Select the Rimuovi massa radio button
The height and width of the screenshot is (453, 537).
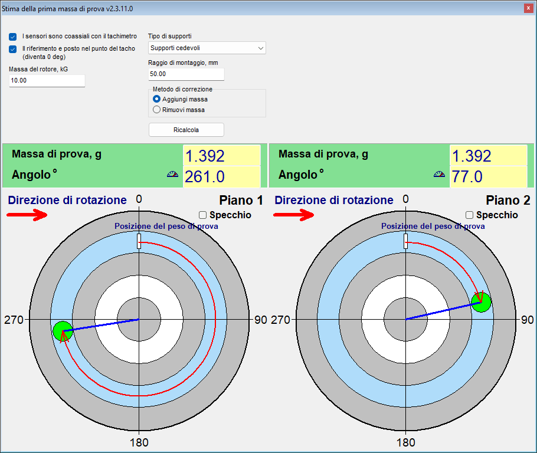coord(156,110)
